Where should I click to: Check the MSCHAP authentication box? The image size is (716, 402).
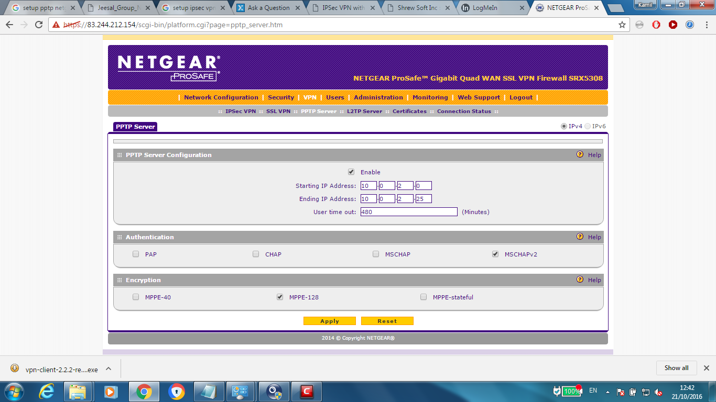click(x=376, y=254)
